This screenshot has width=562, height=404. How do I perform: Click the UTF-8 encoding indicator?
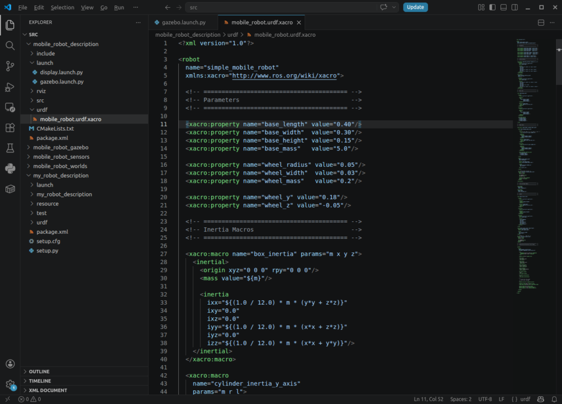[x=485, y=399]
